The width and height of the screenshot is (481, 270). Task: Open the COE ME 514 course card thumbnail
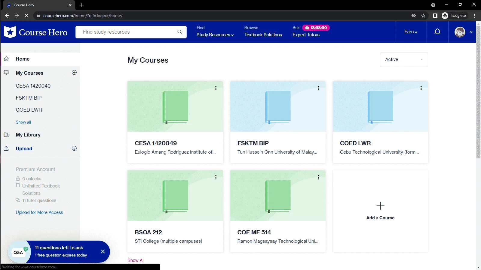click(x=278, y=196)
